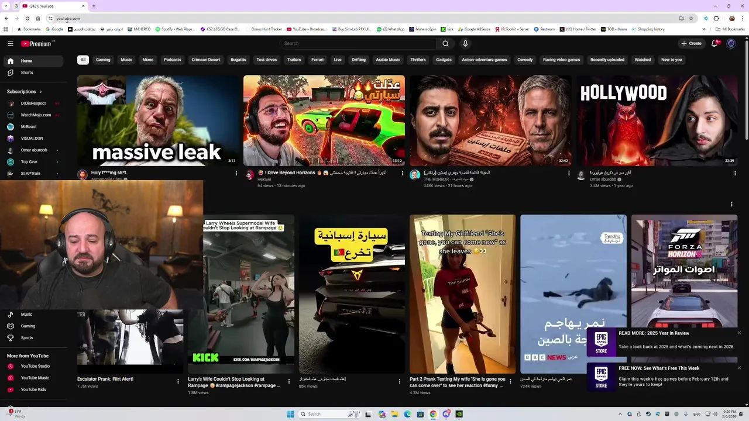749x421 pixels.
Task: Open the account avatar menu
Action: click(x=731, y=43)
